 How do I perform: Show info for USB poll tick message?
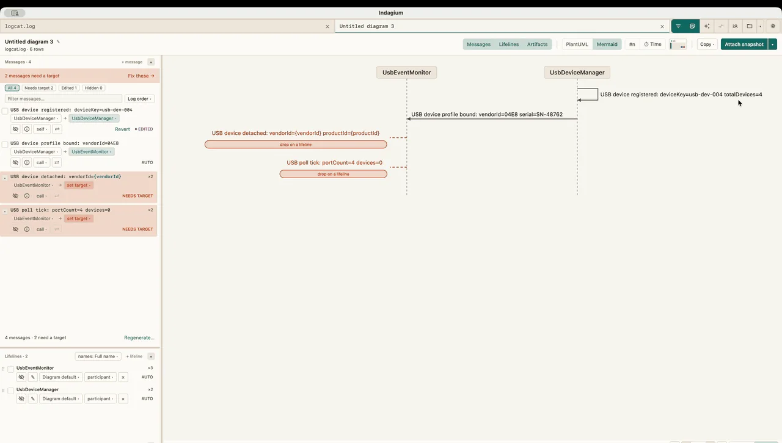click(27, 229)
